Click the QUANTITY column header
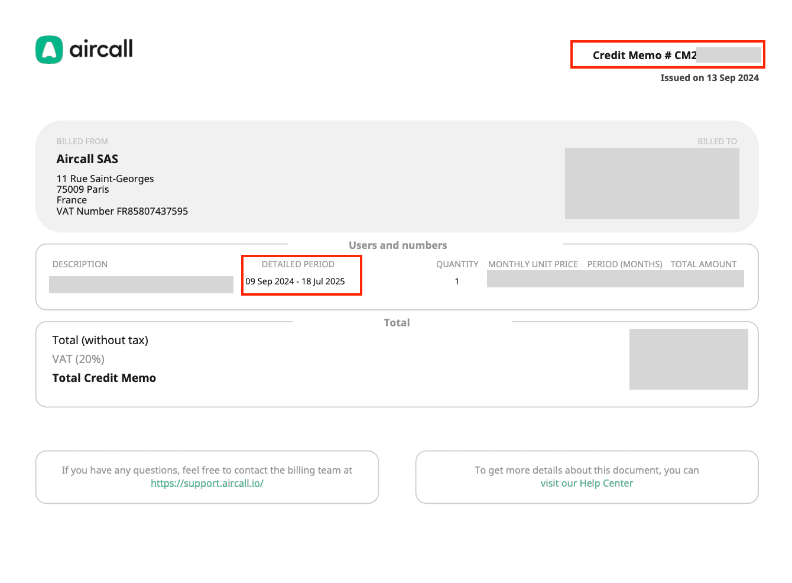Screen dimensions: 792x583 pyautogui.click(x=457, y=264)
